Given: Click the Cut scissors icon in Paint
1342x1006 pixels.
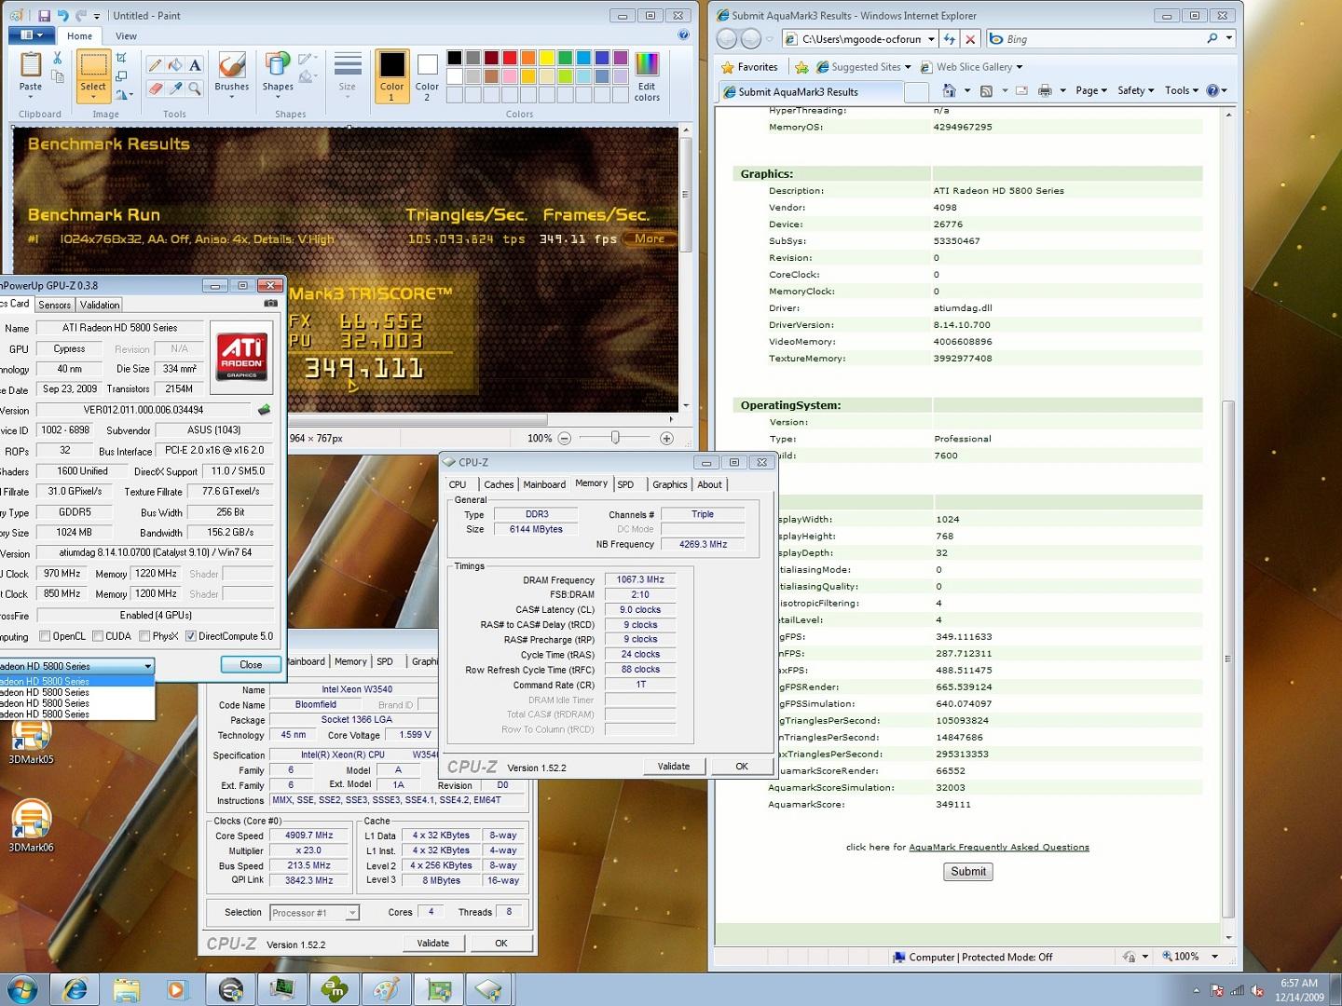Looking at the screenshot, I should [57, 58].
